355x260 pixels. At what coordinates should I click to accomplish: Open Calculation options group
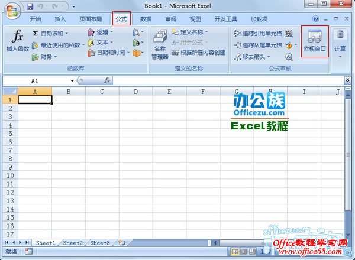340,43
